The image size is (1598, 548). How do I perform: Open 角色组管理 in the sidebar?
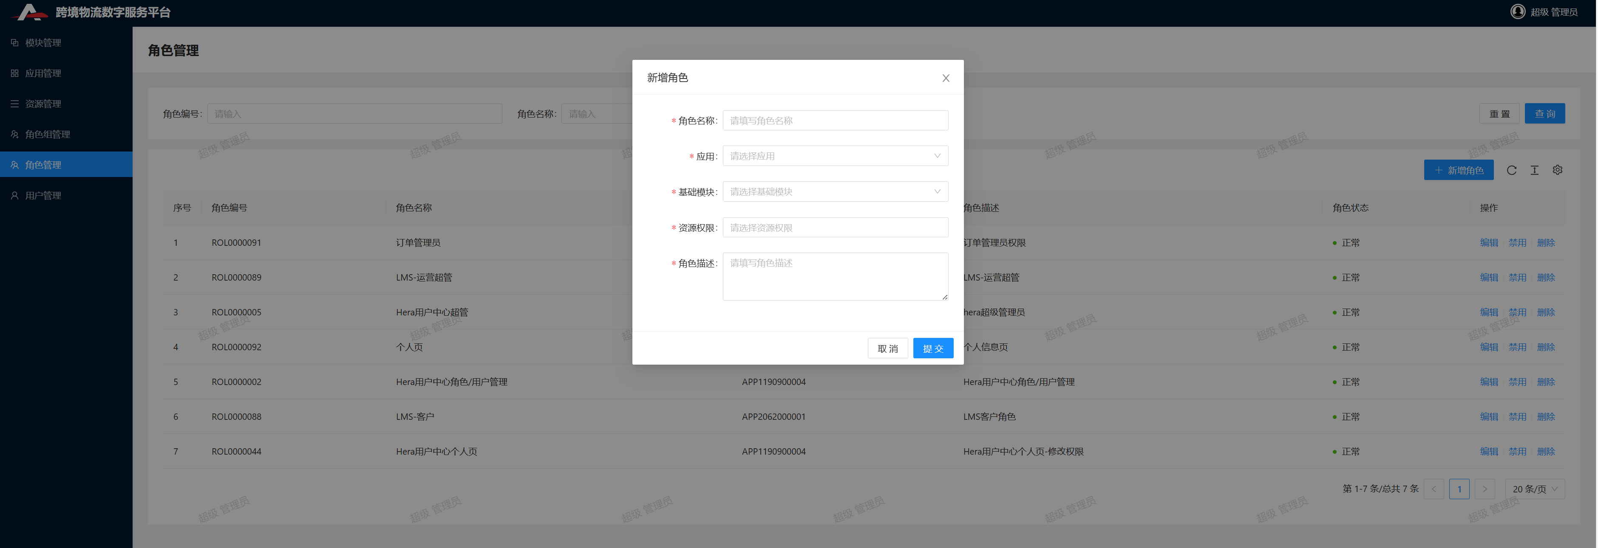click(66, 134)
